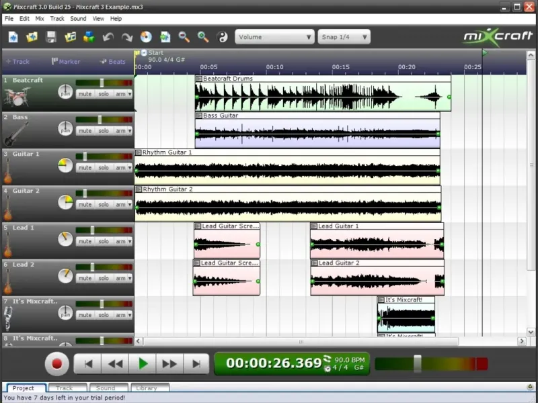Screen dimensions: 538x403
Task: Click the loop arrows icon in time display
Action: [x=327, y=359]
